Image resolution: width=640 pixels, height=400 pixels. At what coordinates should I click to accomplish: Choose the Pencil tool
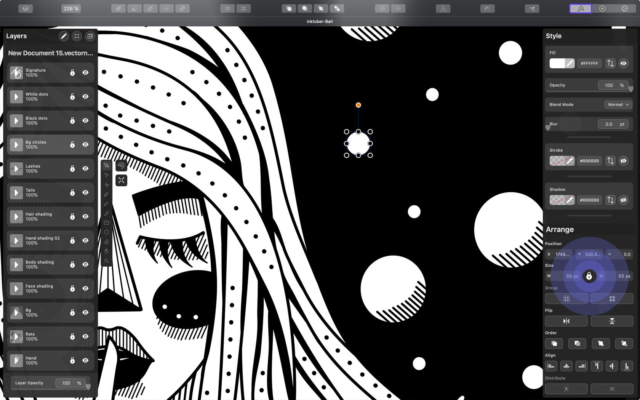(107, 204)
